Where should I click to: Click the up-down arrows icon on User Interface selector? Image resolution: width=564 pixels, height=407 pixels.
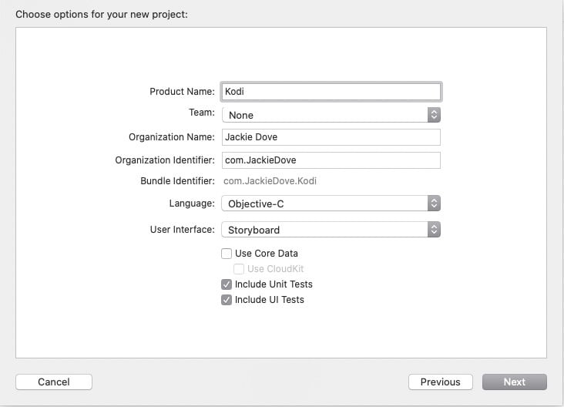434,230
